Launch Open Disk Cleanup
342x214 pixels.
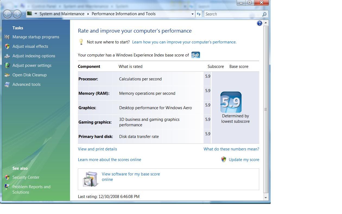pyautogui.click(x=30, y=75)
